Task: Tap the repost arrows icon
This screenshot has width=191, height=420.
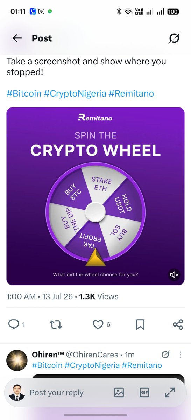Action: point(56,325)
